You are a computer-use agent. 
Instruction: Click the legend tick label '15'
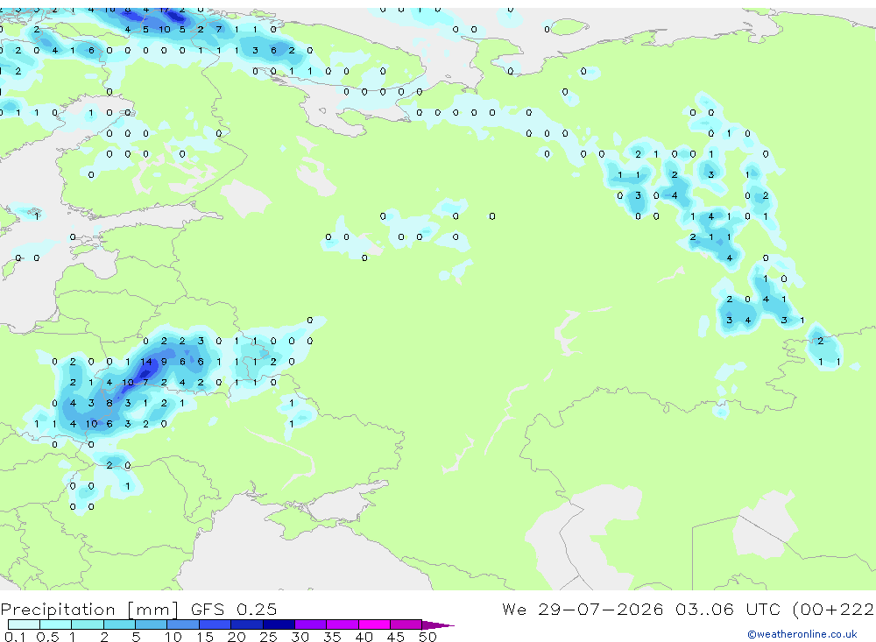point(204,637)
